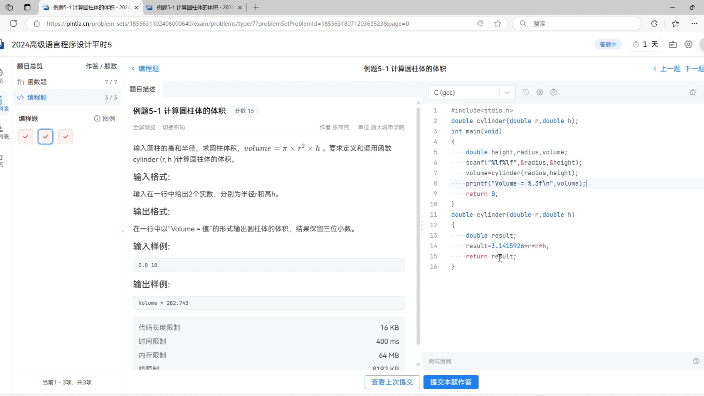The width and height of the screenshot is (704, 396).
Task: Open test case help icon
Action: pos(696,361)
